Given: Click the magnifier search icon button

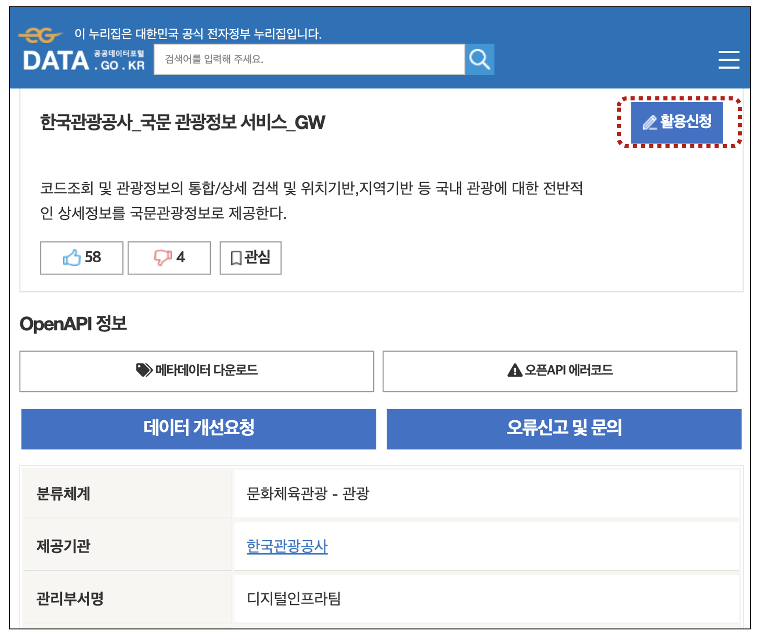Looking at the screenshot, I should point(479,59).
